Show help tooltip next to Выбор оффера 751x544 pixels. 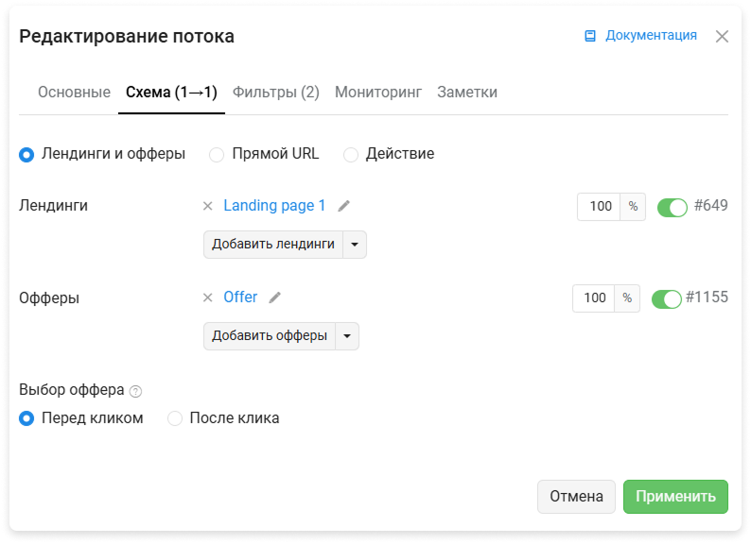[135, 391]
